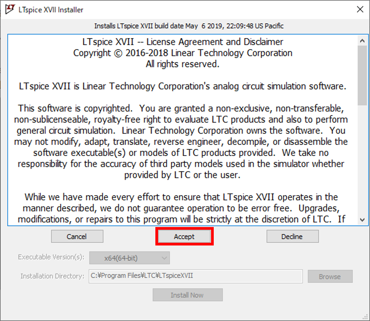Click the license scrollbar up arrow
This screenshot has height=321, width=370.
coord(362,40)
